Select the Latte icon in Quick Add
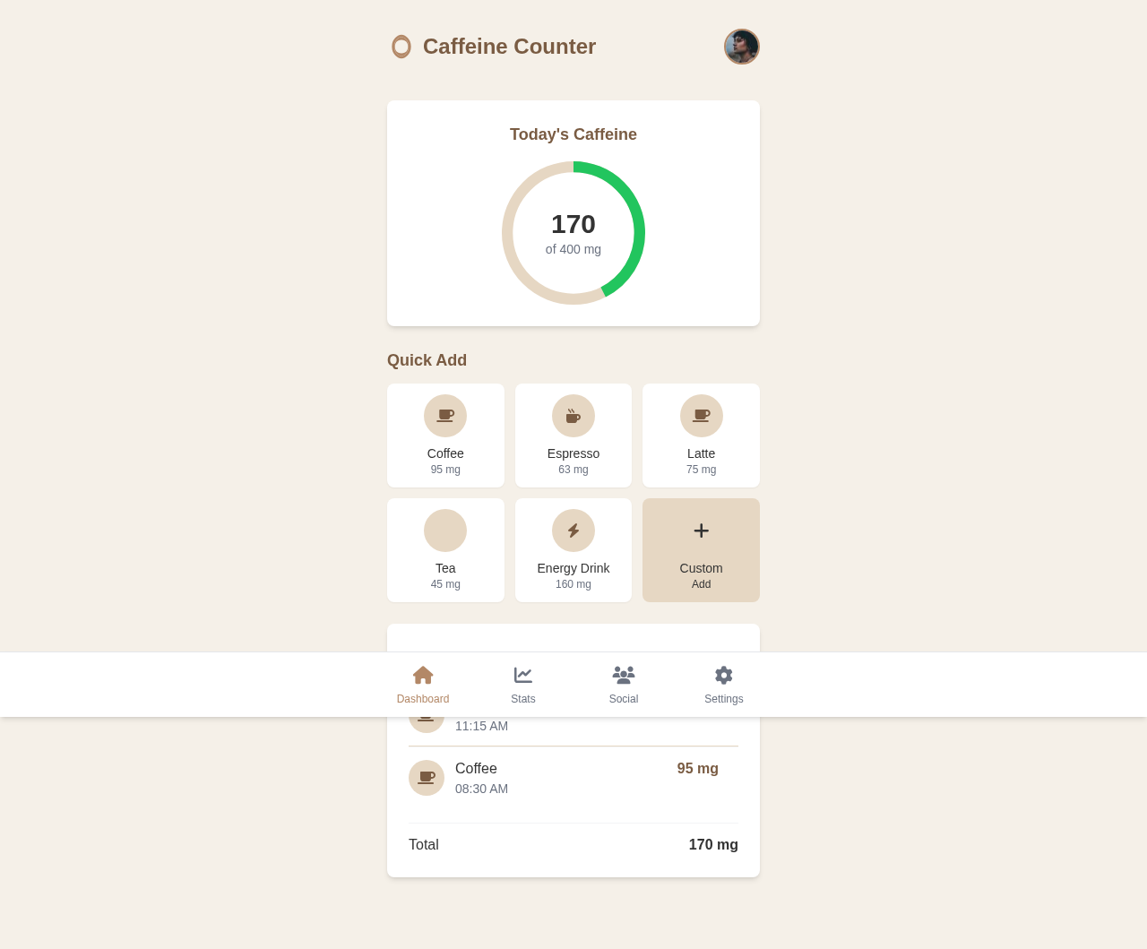The width and height of the screenshot is (1147, 949). coord(701,415)
